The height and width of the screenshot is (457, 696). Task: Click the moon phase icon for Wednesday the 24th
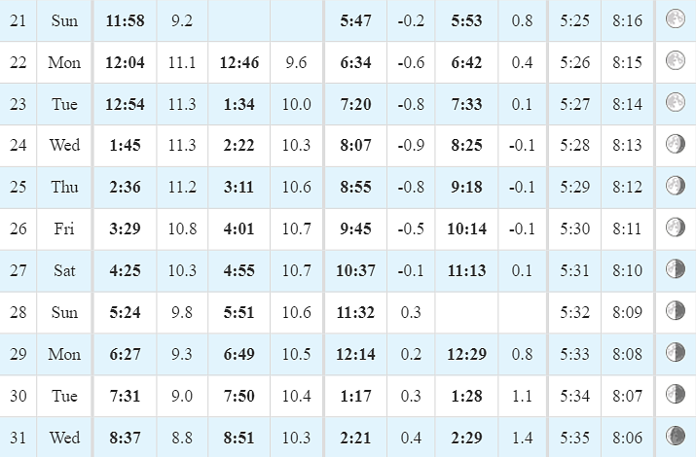(676, 144)
